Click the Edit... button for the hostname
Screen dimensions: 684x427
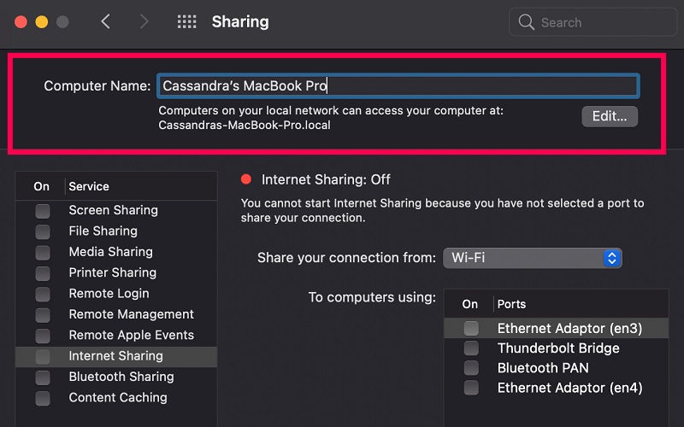pos(609,116)
